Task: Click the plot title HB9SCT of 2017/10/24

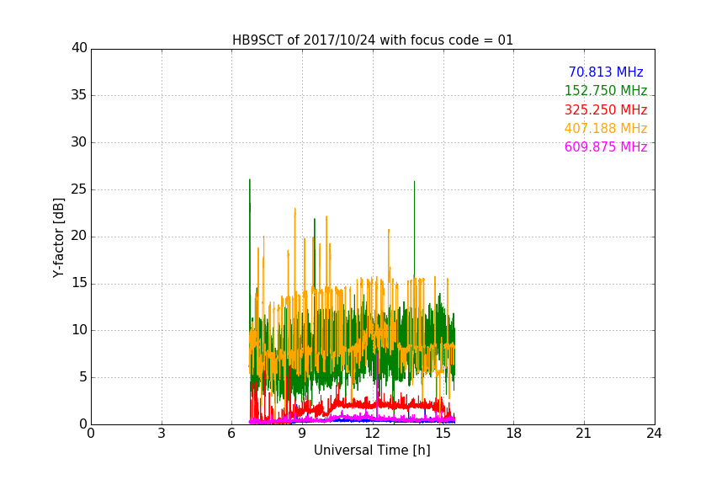Action: [372, 40]
